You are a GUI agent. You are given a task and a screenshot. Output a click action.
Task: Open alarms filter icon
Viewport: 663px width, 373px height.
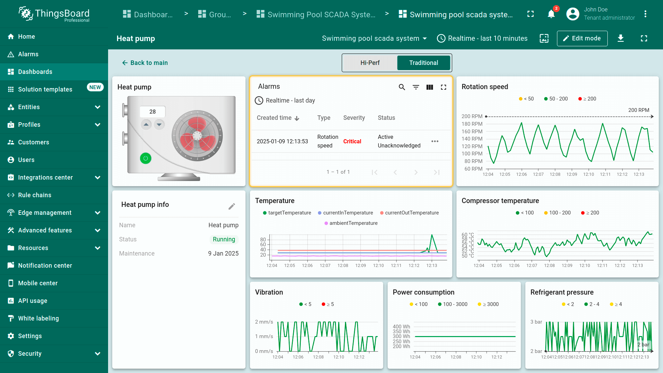[x=416, y=87]
